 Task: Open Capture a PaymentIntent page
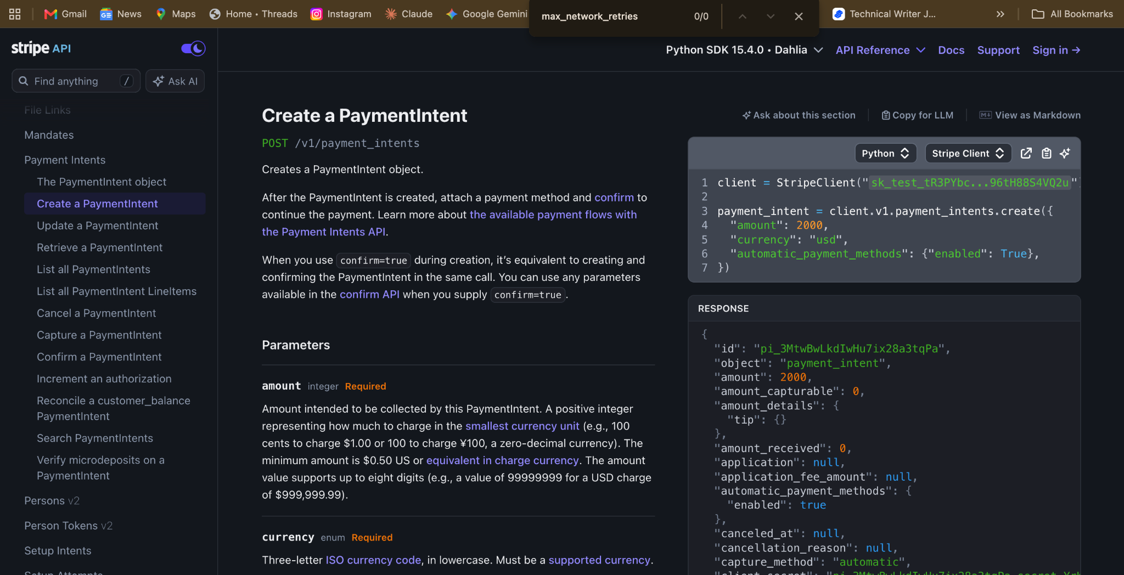pos(99,335)
